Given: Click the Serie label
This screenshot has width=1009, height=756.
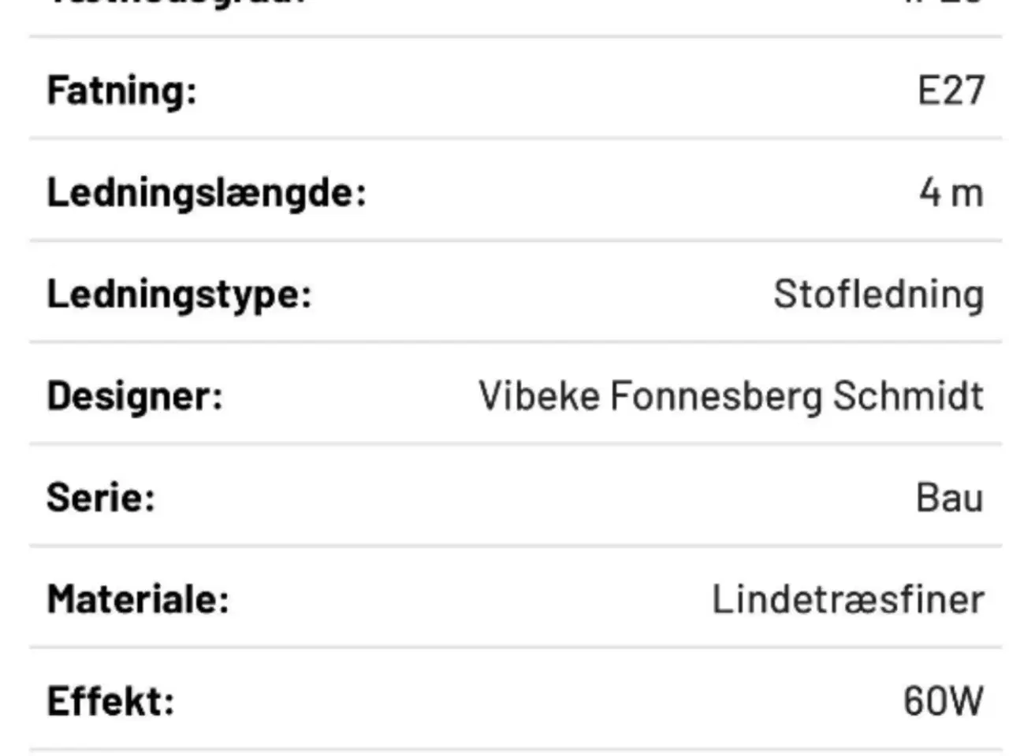Looking at the screenshot, I should [101, 497].
